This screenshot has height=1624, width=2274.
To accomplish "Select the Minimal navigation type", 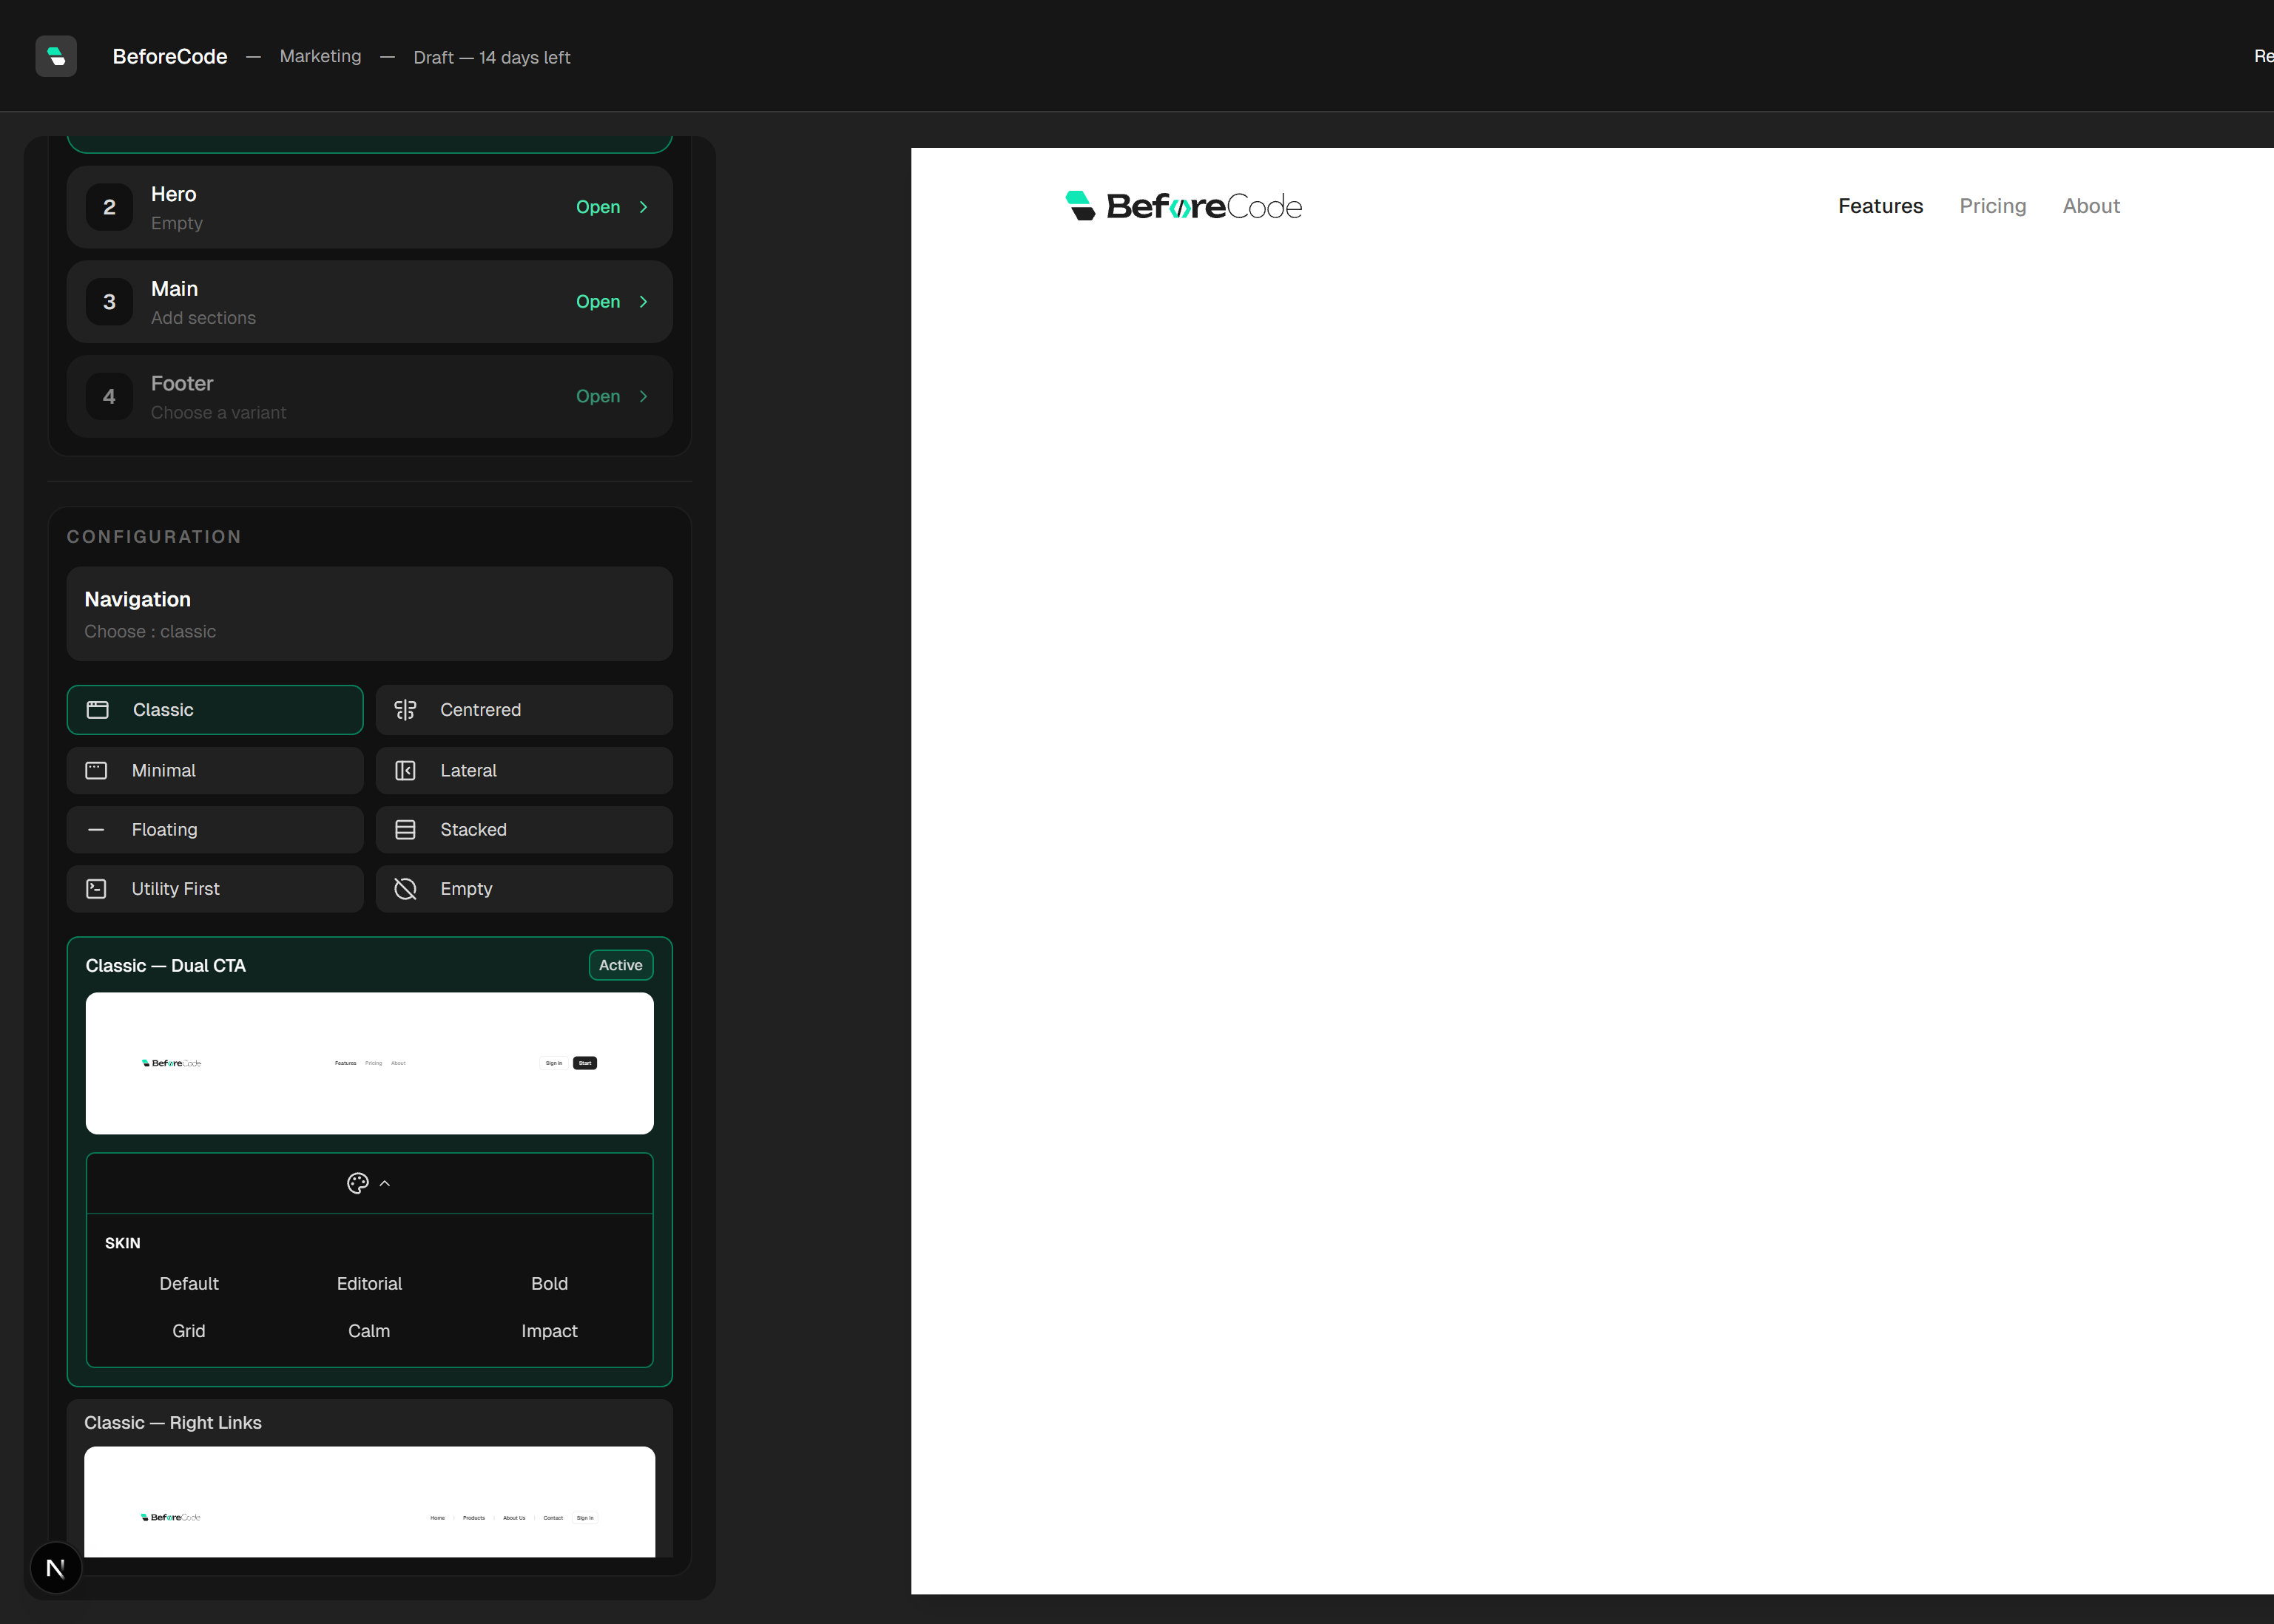I will (x=215, y=771).
